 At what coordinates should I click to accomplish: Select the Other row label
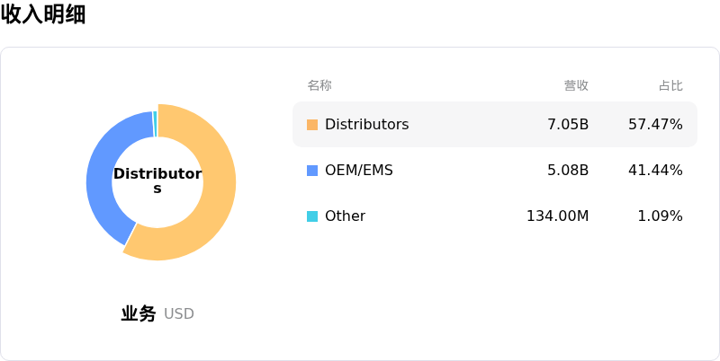coord(345,216)
